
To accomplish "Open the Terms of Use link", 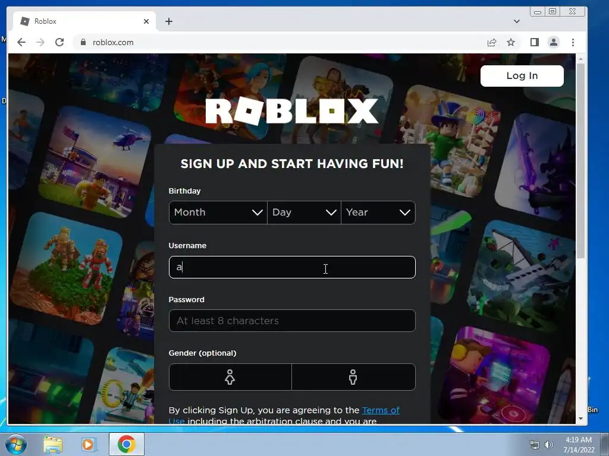I will (x=381, y=410).
